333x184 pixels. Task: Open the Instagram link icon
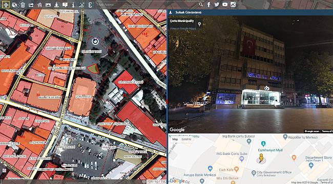click(x=233, y=5)
